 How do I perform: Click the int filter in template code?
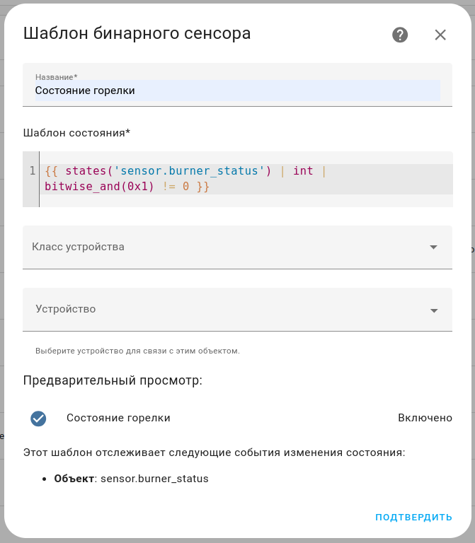(303, 170)
